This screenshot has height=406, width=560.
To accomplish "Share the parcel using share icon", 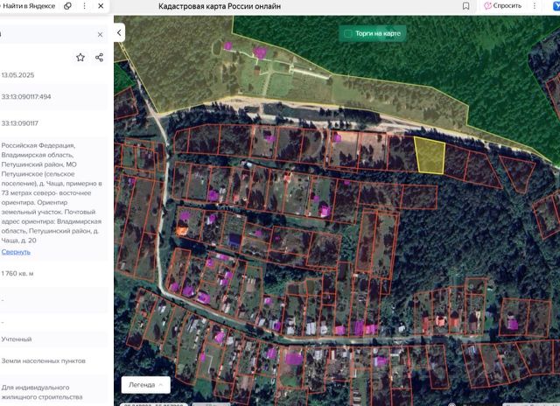I will pos(99,58).
